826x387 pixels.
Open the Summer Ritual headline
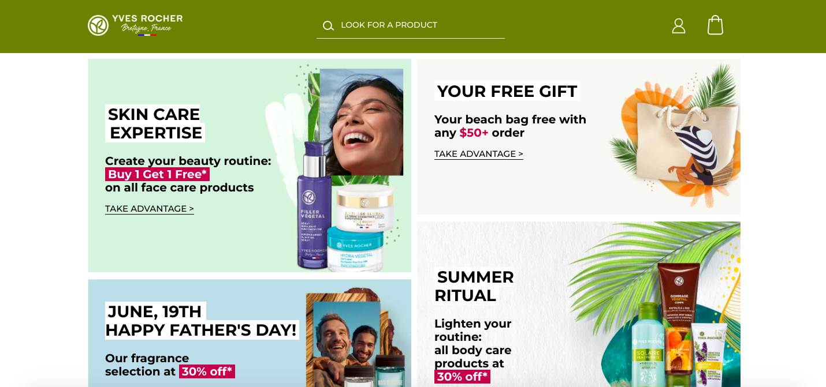point(474,286)
